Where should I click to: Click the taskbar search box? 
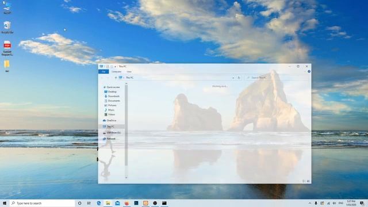coord(42,203)
